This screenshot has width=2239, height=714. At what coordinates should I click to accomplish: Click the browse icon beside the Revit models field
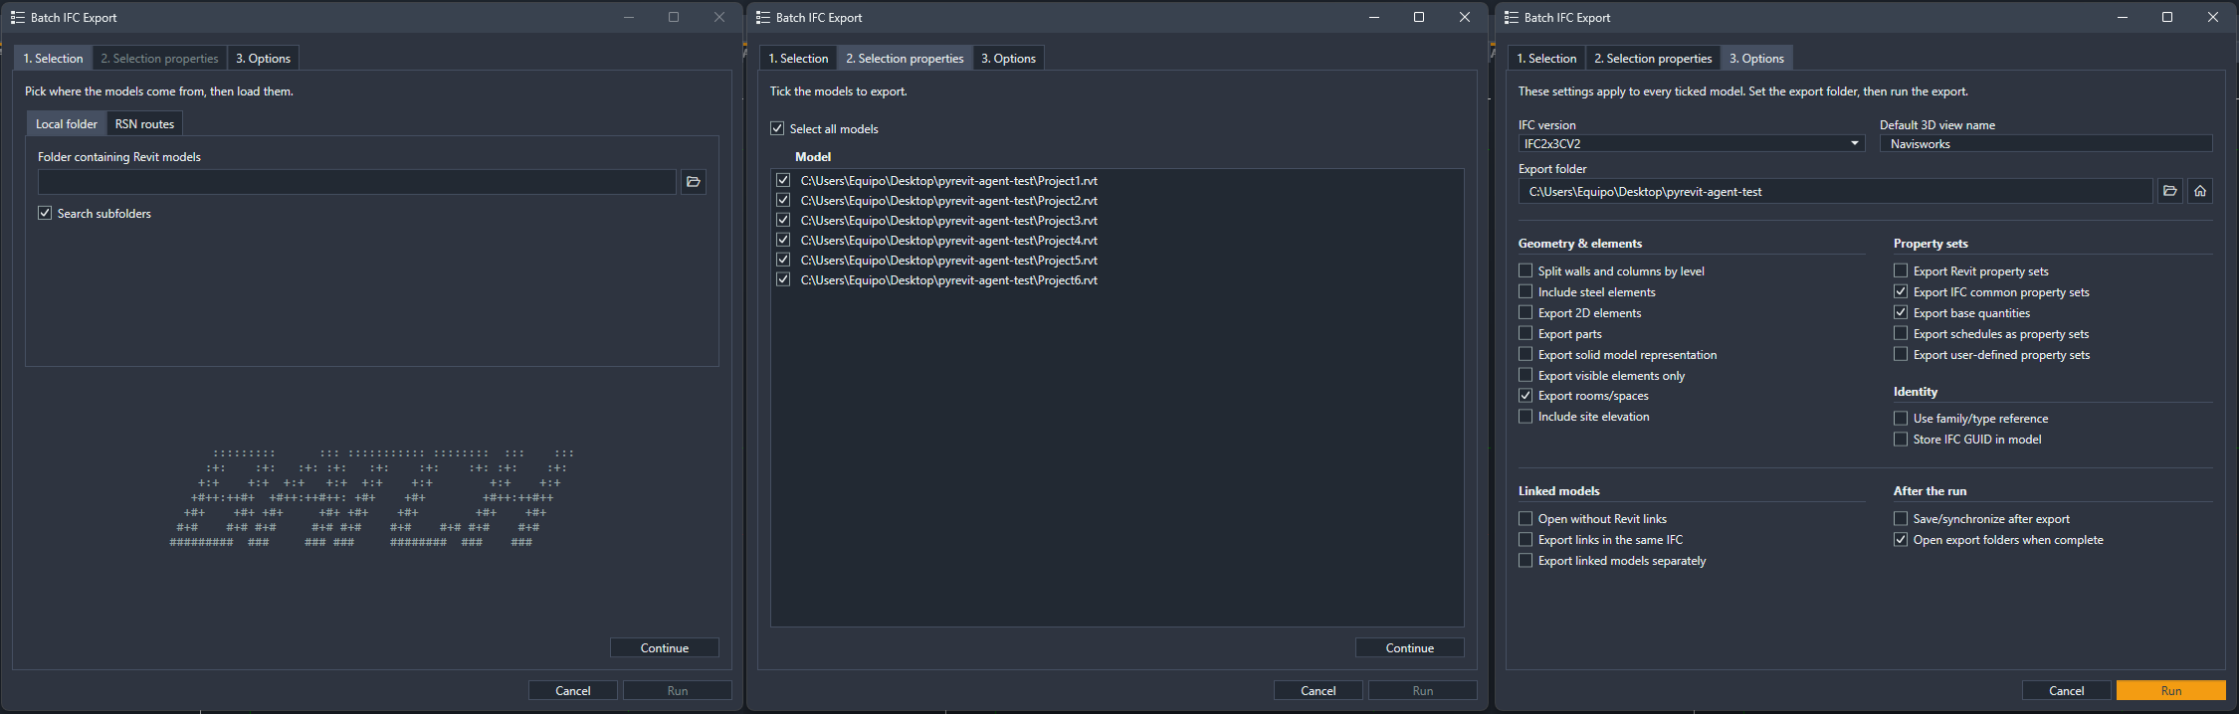pos(694,182)
